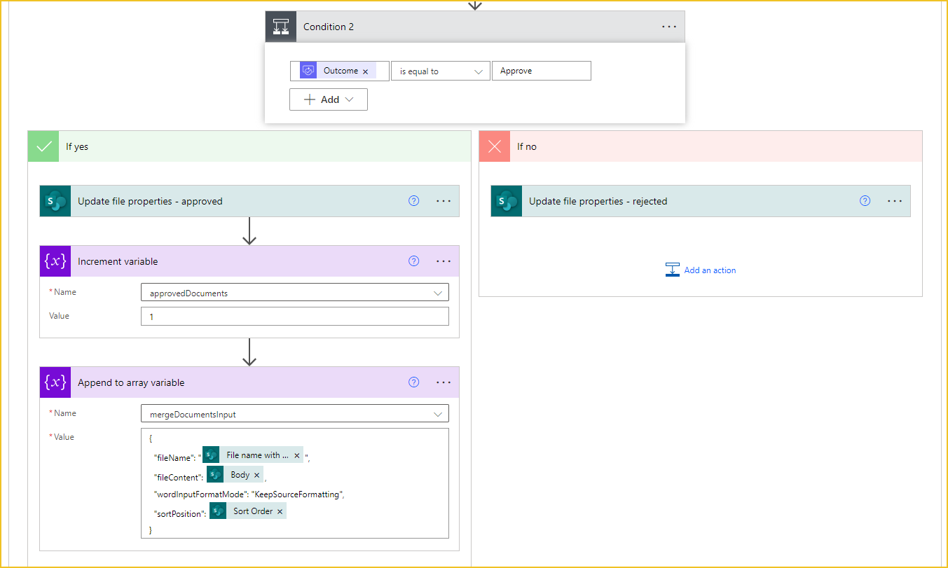Screen dimensions: 948x568
Task: Remove the Body token
Action: click(256, 476)
